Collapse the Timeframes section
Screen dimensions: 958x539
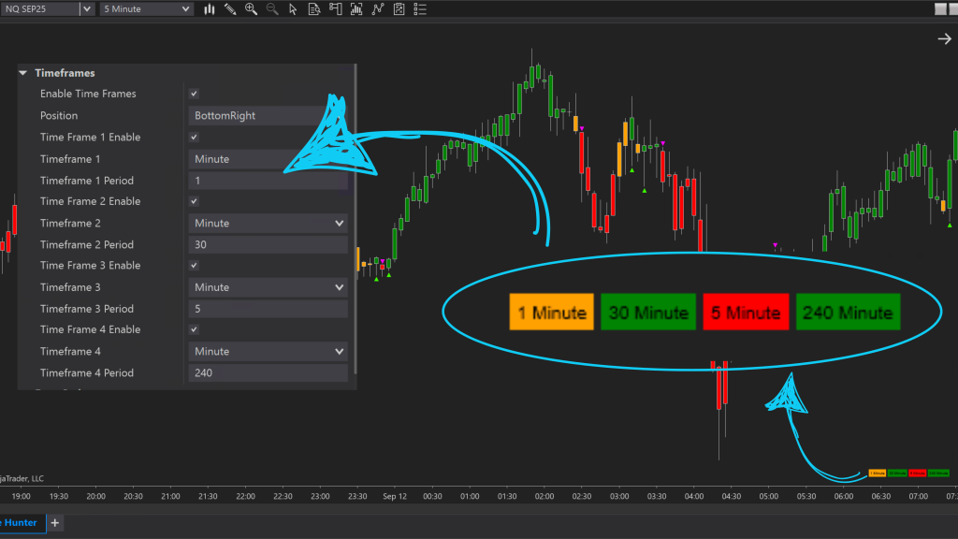coord(22,72)
